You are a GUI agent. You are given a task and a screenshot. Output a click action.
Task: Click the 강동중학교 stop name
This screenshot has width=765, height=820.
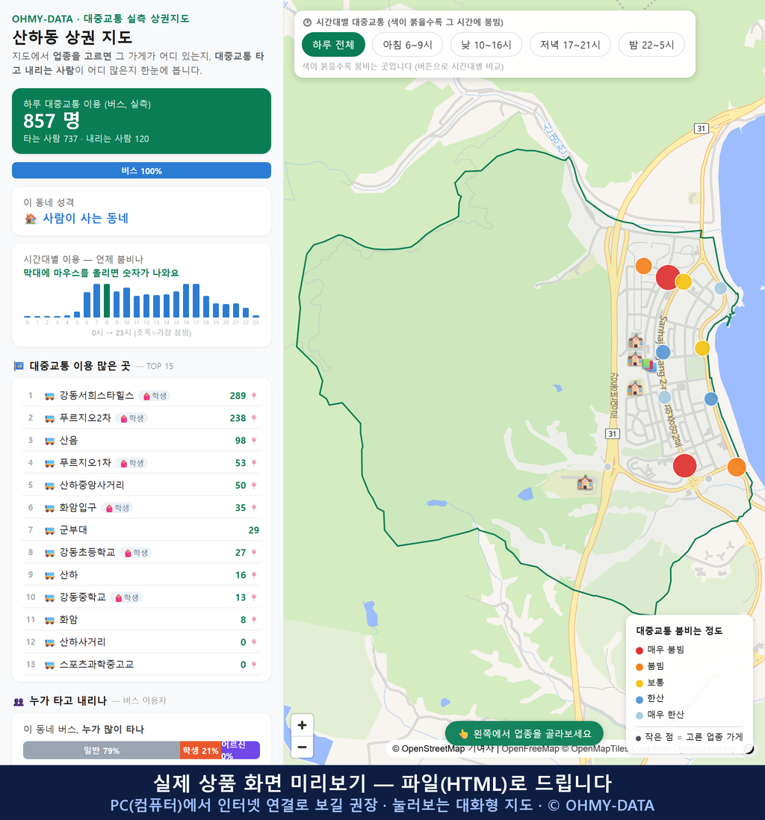tap(82, 597)
